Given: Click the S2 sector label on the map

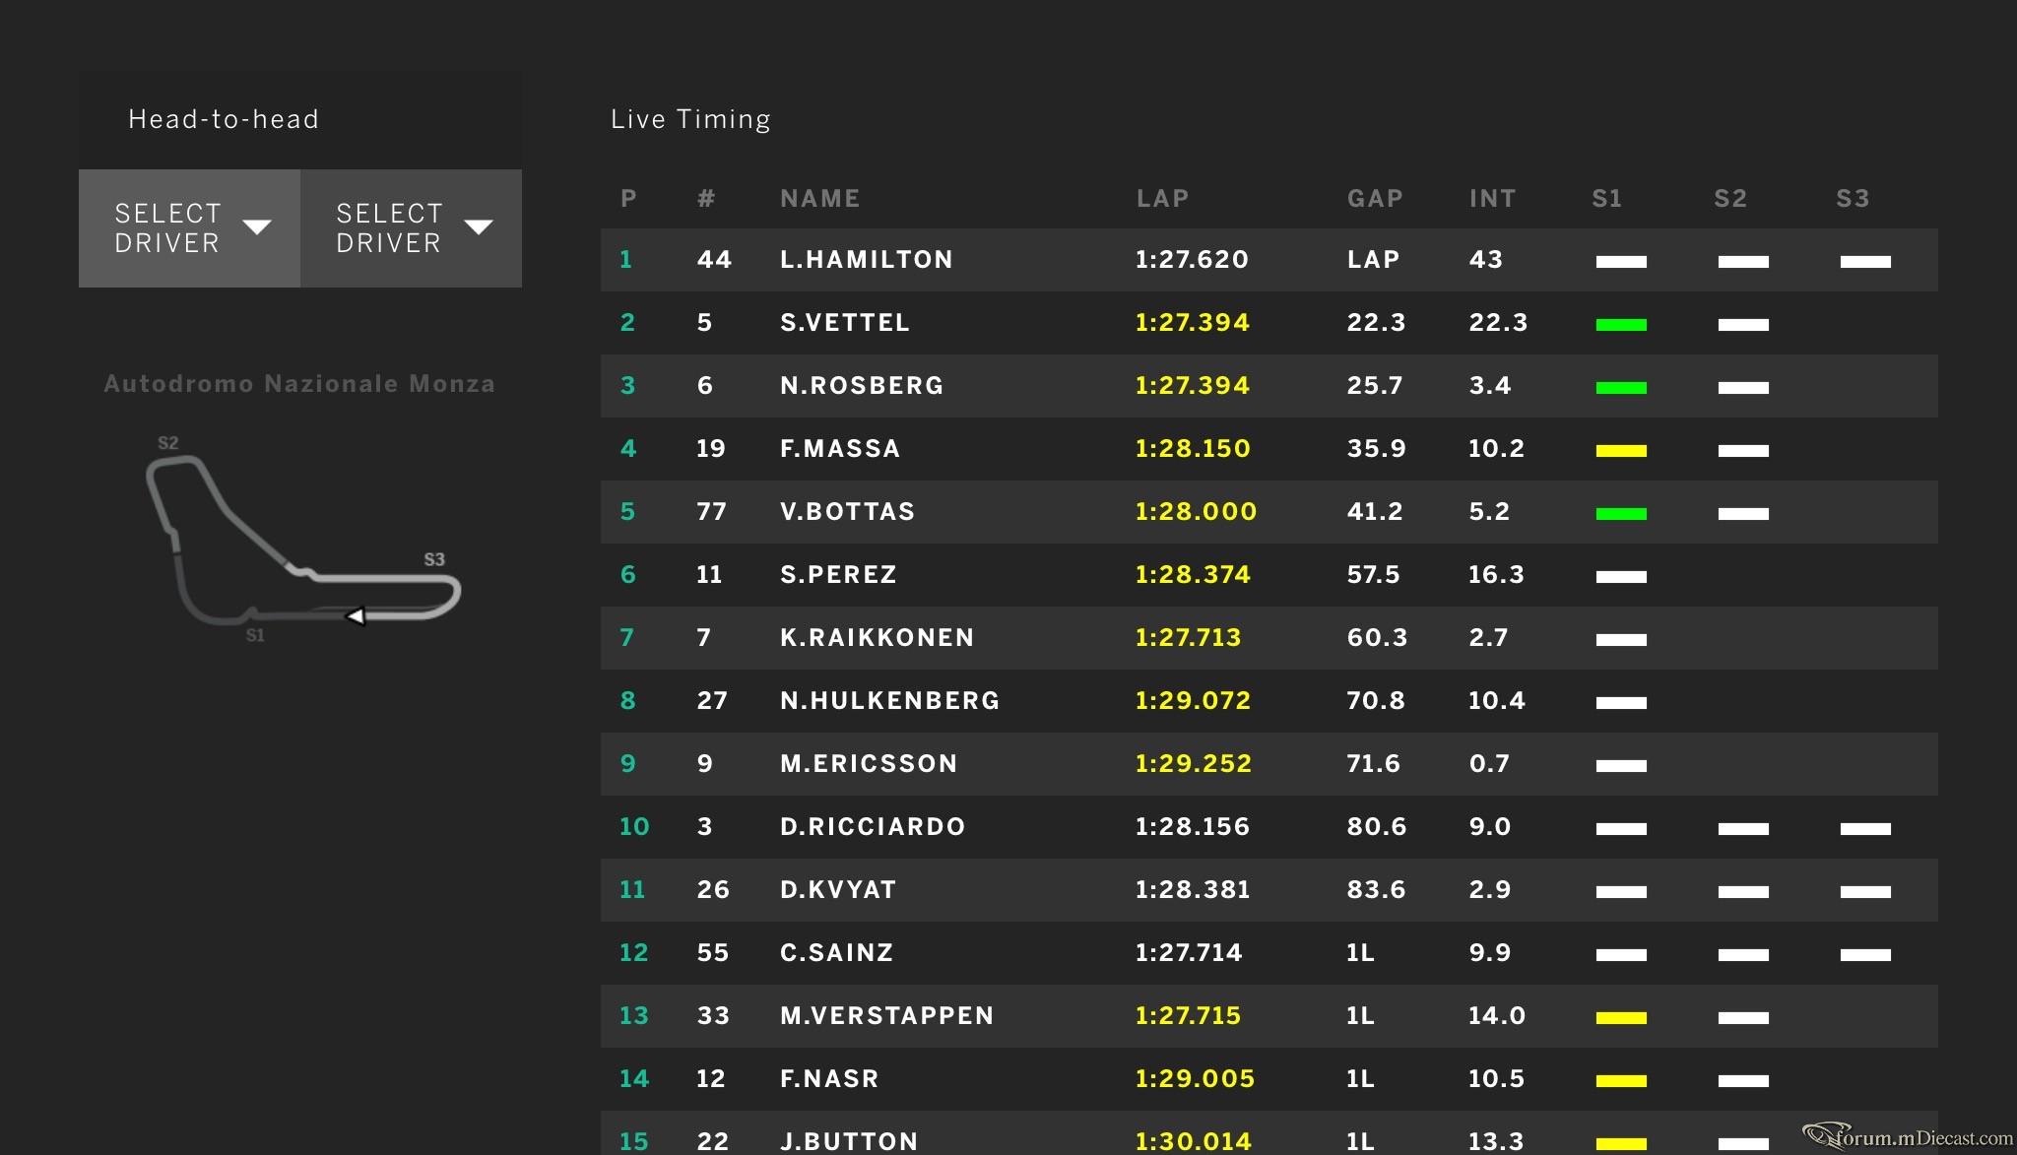Looking at the screenshot, I should point(168,443).
